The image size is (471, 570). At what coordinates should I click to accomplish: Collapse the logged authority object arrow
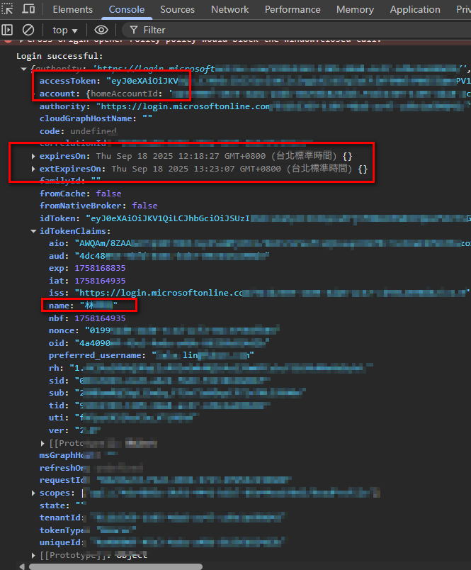[24, 69]
